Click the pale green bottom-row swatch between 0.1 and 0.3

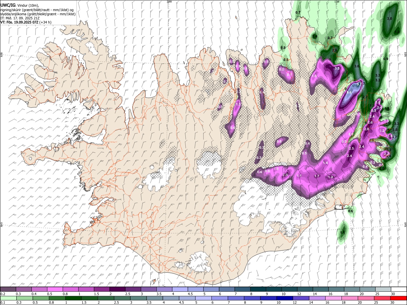tap(9, 298)
